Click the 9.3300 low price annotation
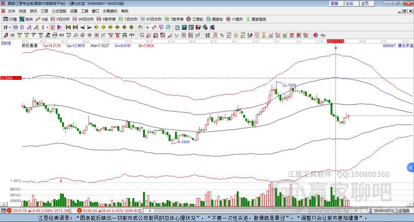 (x=184, y=142)
